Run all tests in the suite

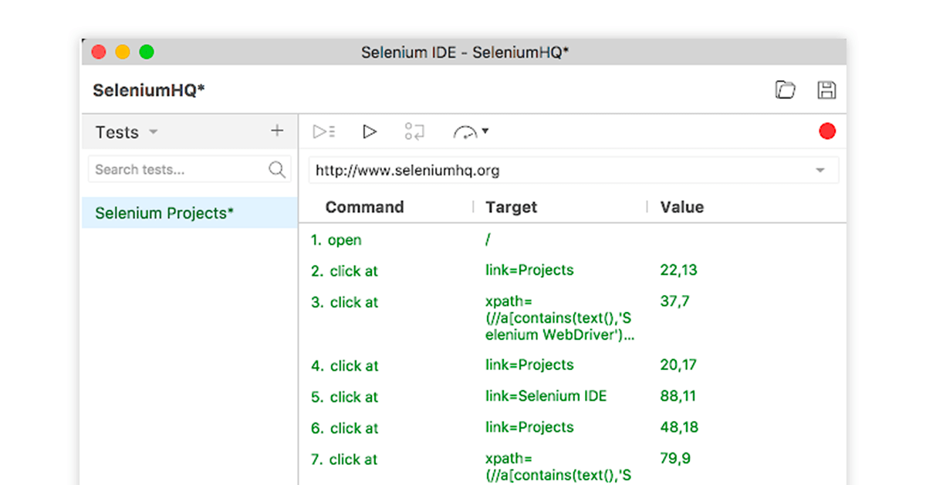coord(324,131)
